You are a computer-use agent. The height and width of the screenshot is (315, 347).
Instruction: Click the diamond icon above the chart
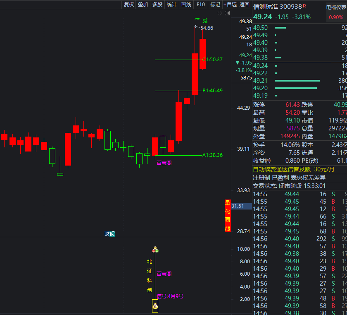coord(219,14)
